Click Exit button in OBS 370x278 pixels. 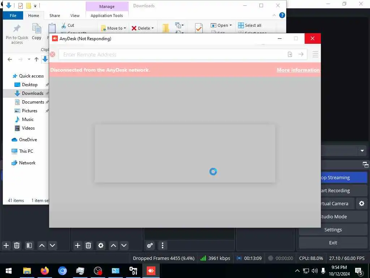pyautogui.click(x=333, y=243)
